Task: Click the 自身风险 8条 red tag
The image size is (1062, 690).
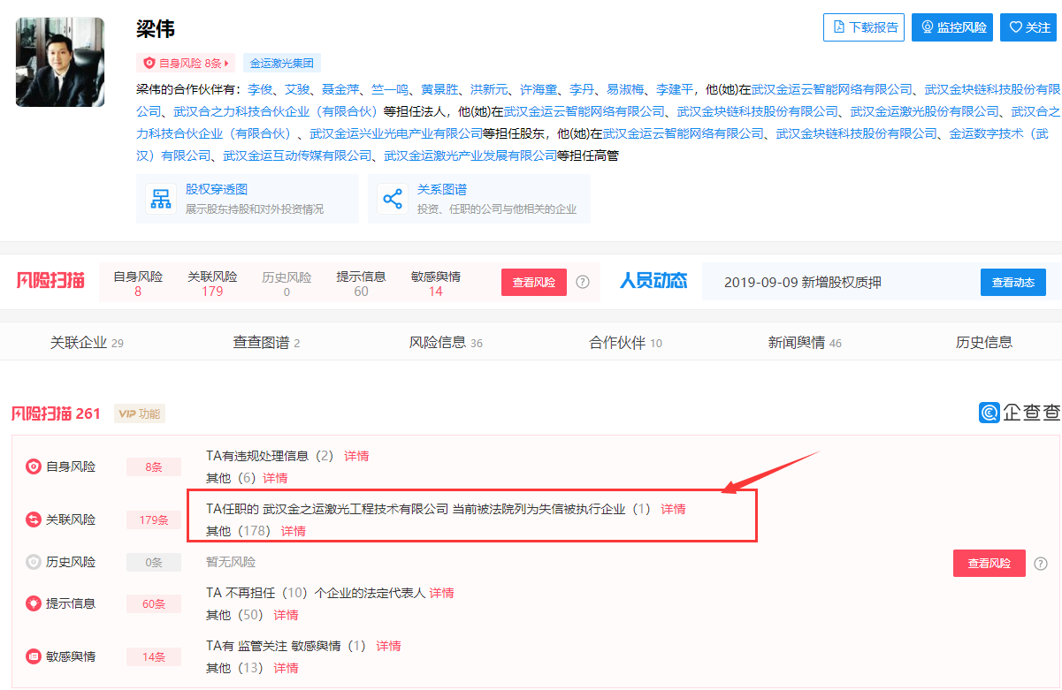Action: pyautogui.click(x=186, y=64)
